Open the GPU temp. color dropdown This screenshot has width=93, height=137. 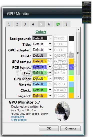pos(42,61)
